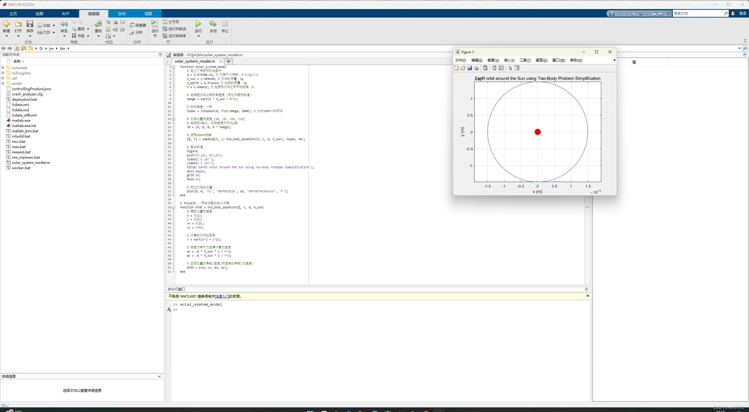This screenshot has height=412, width=749.
Task: Click the help question mark icon
Action: coord(661,13)
